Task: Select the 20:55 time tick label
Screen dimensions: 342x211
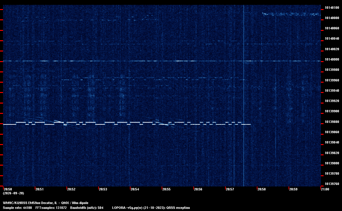Action: (166, 189)
